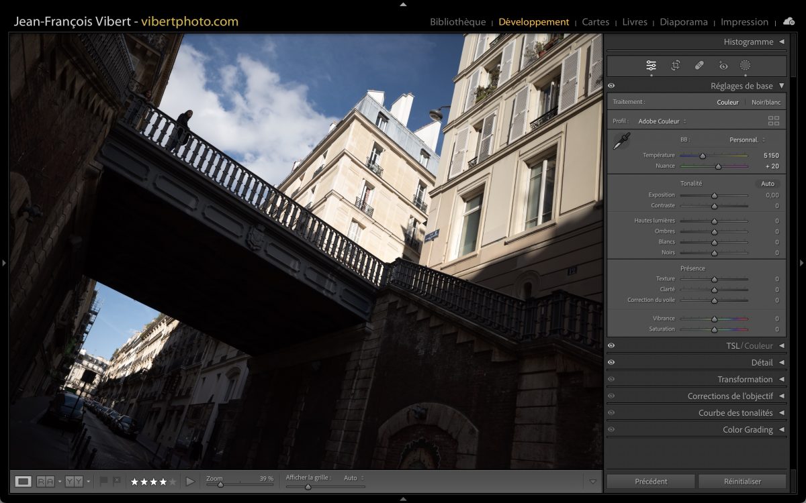Click the Réinitialiser button
The width and height of the screenshot is (806, 503).
coord(742,482)
